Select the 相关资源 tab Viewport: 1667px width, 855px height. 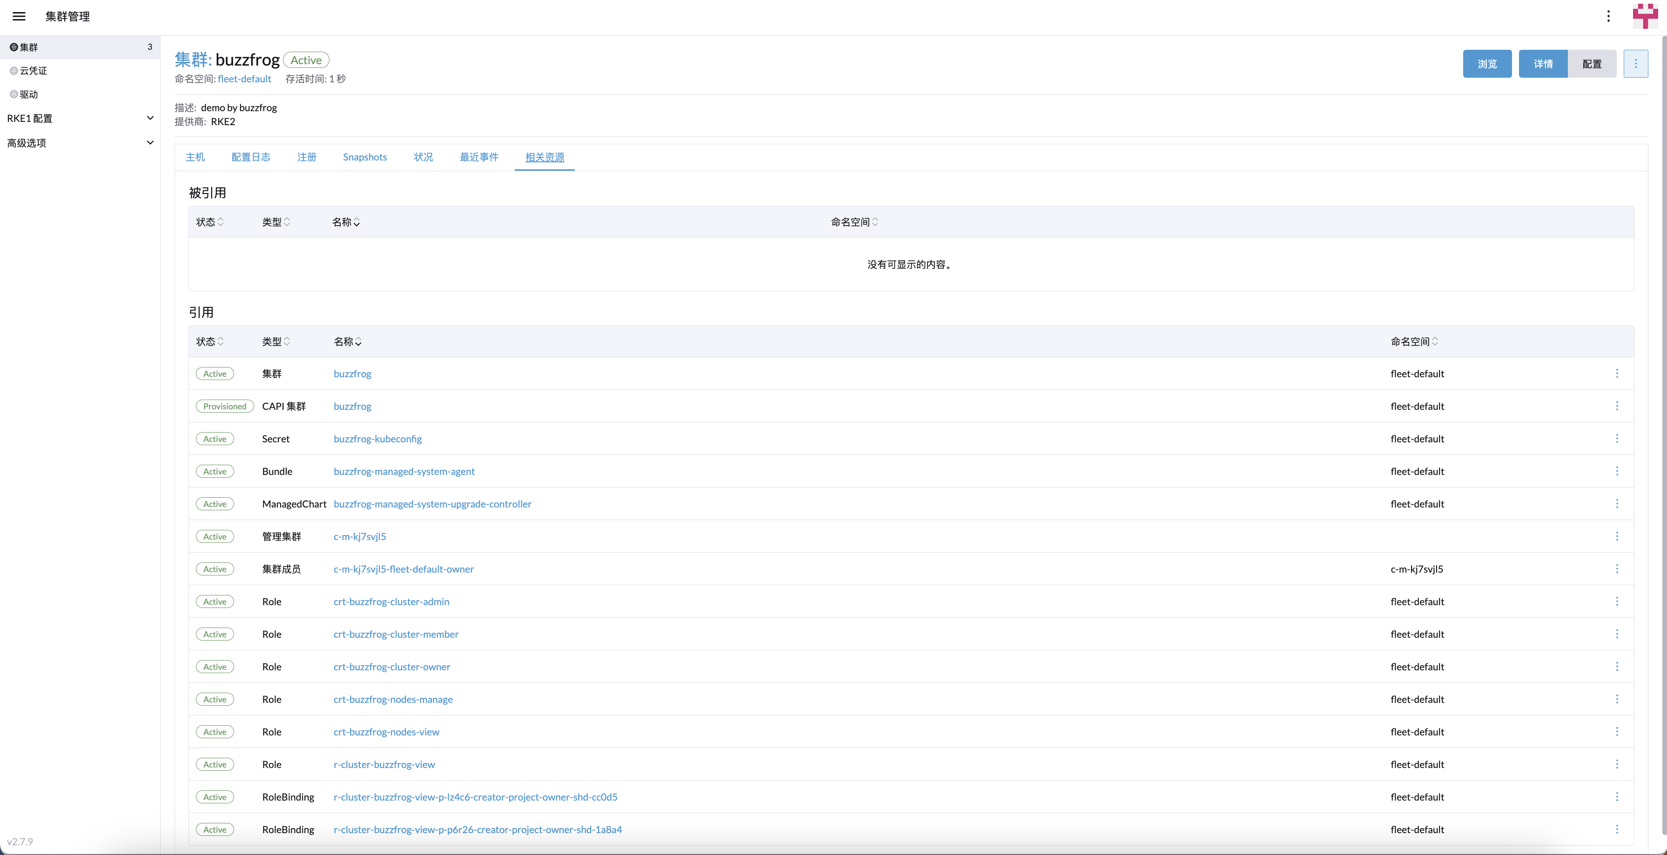(544, 157)
